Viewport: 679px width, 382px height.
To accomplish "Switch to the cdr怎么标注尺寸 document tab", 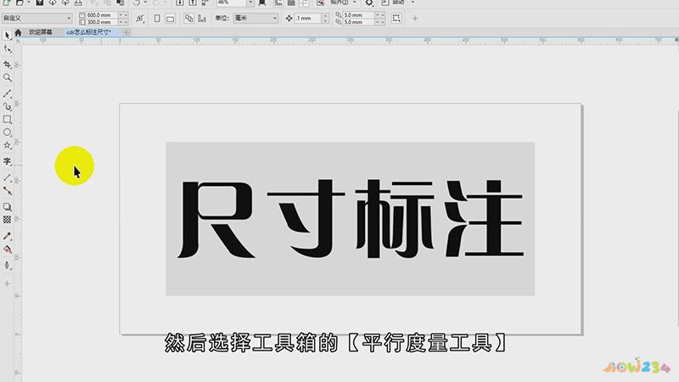I will (x=88, y=32).
